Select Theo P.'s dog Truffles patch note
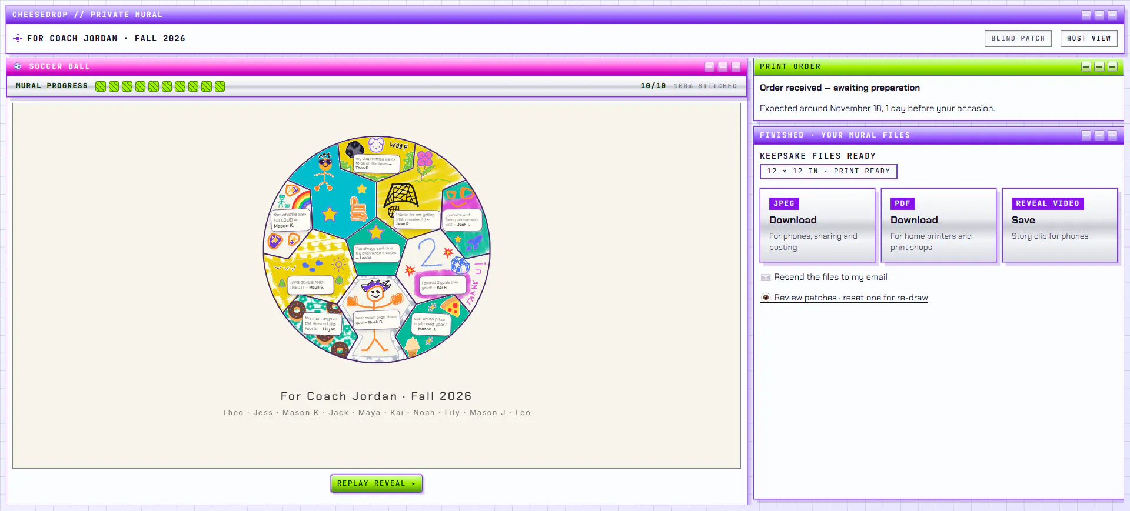This screenshot has width=1130, height=511. [376, 163]
